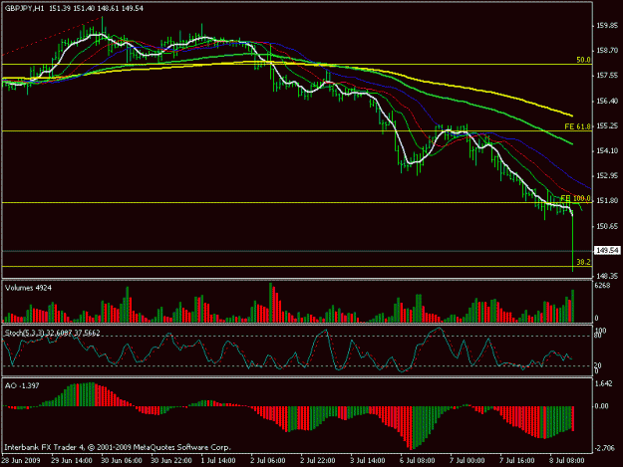
Task: Click the 6 Jul 08:00 time label
Action: [418, 460]
